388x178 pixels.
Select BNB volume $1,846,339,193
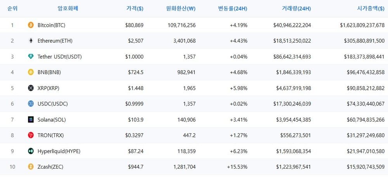(x=294, y=73)
